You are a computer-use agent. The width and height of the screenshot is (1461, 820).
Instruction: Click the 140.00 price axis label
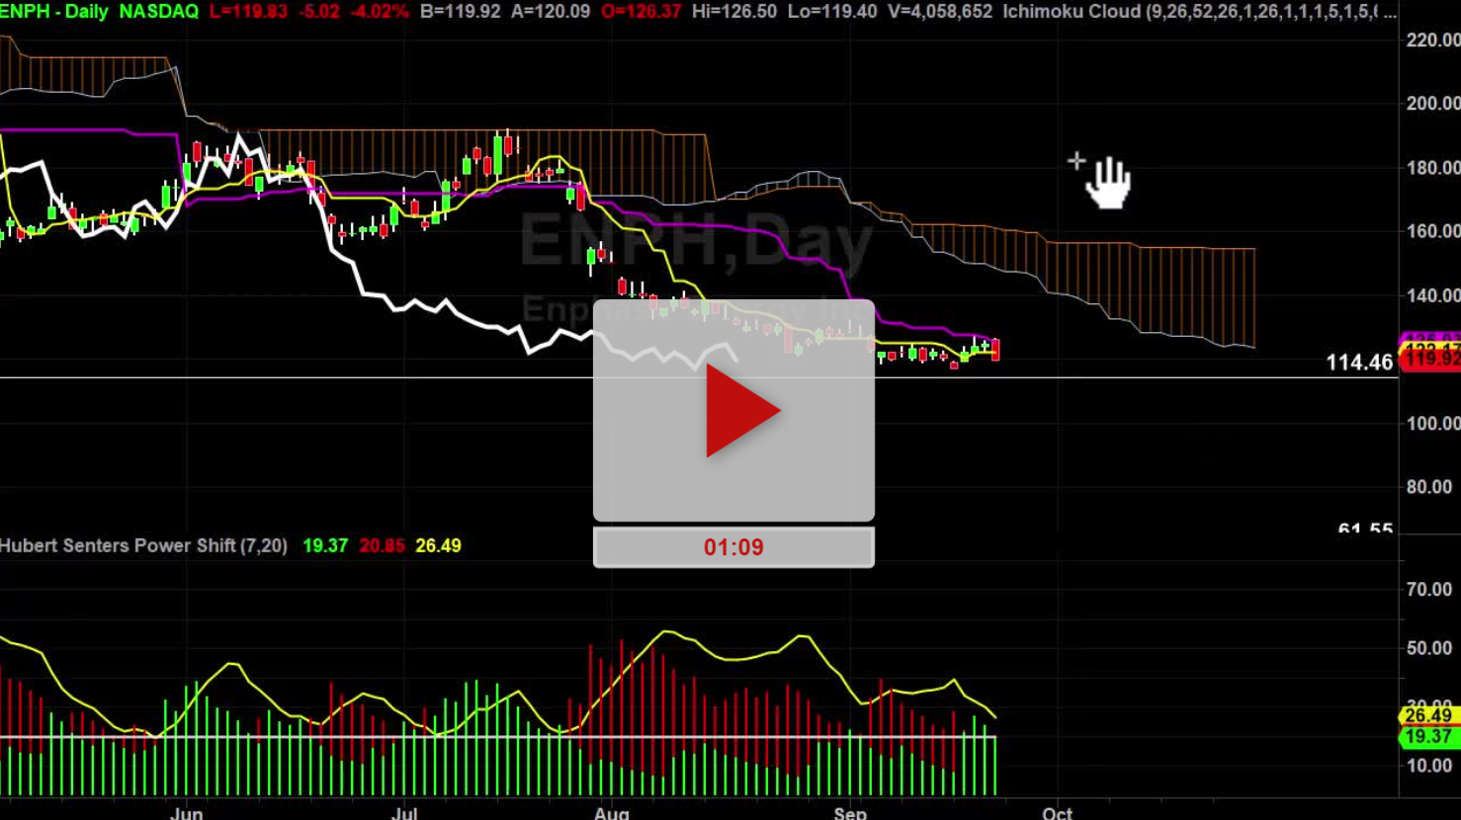(1432, 295)
